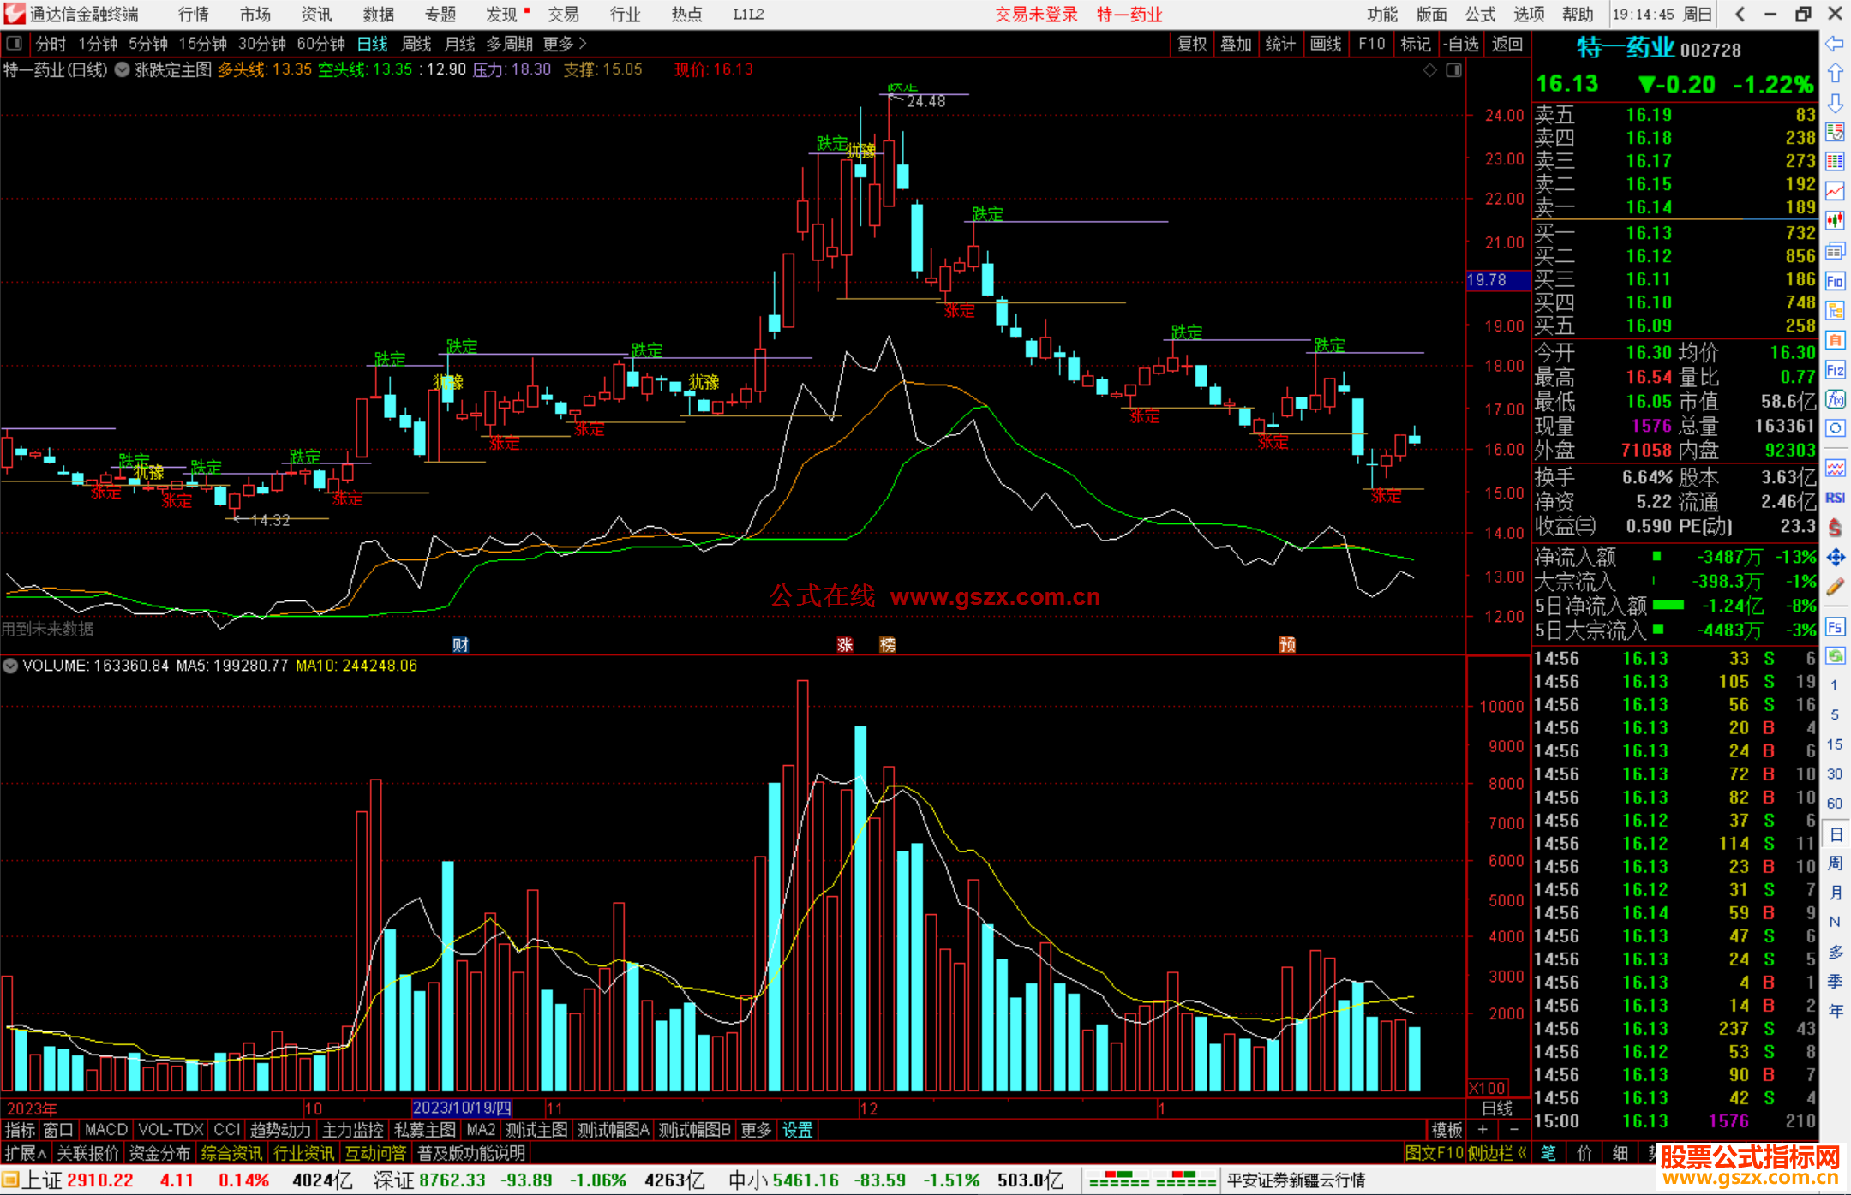Click the 5日净流入额 green bar indicator

point(1668,606)
